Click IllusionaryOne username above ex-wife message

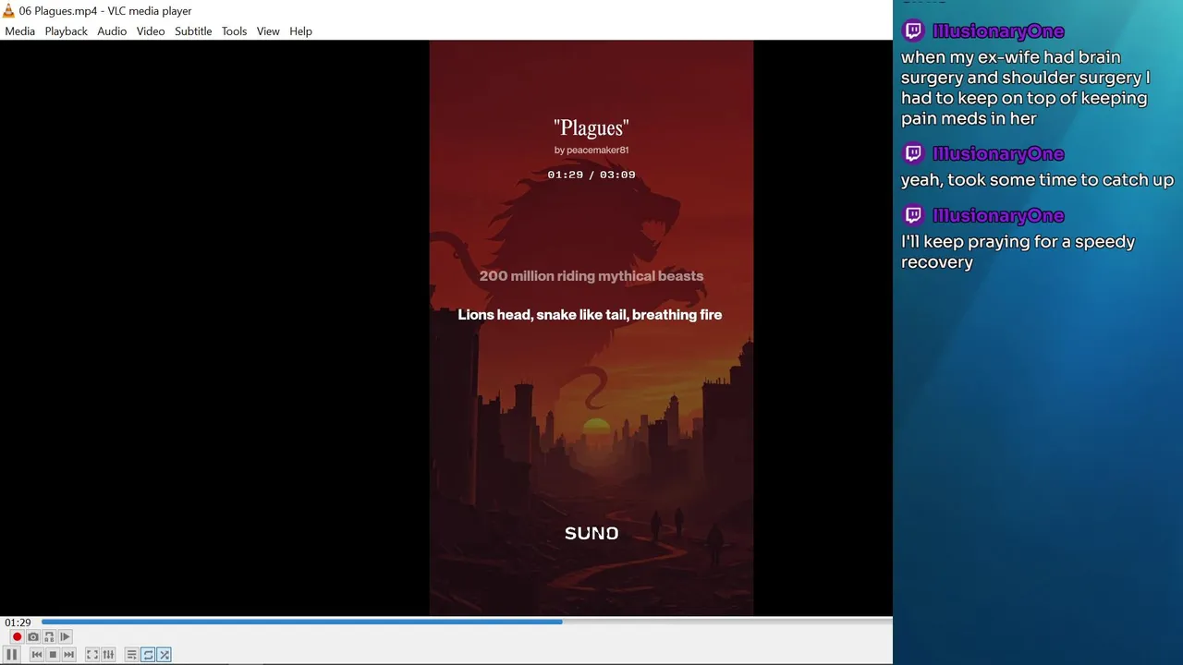(x=998, y=31)
